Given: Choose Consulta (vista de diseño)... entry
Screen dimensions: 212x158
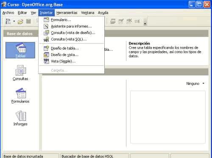Looking at the screenshot, I should [71, 33].
